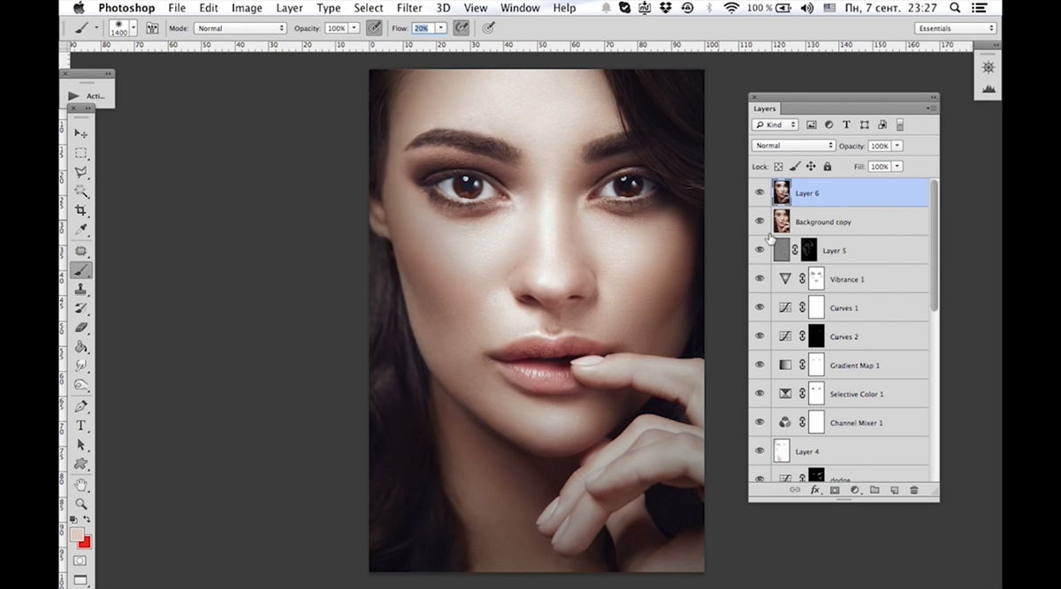Select the Brush tool in toolbox
This screenshot has width=1061, height=589.
pos(80,270)
